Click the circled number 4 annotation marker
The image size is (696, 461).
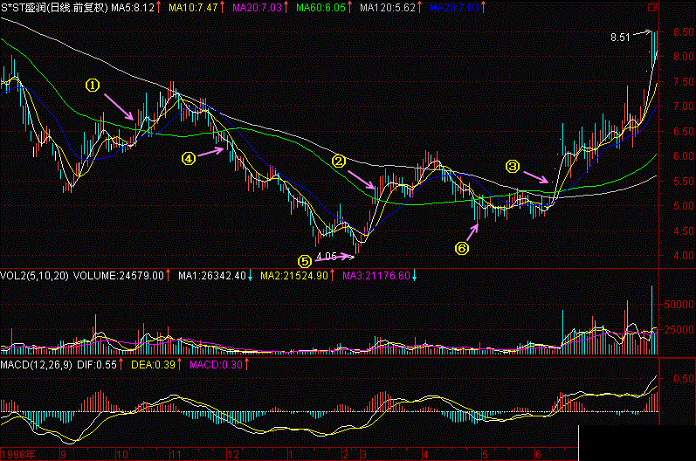click(x=187, y=158)
